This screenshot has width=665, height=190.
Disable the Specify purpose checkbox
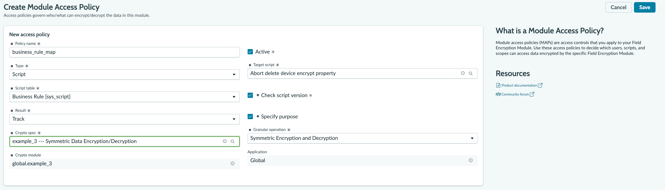click(250, 117)
